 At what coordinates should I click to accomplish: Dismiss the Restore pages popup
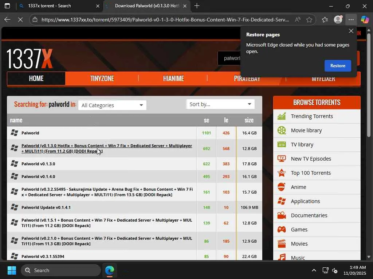pos(351,31)
